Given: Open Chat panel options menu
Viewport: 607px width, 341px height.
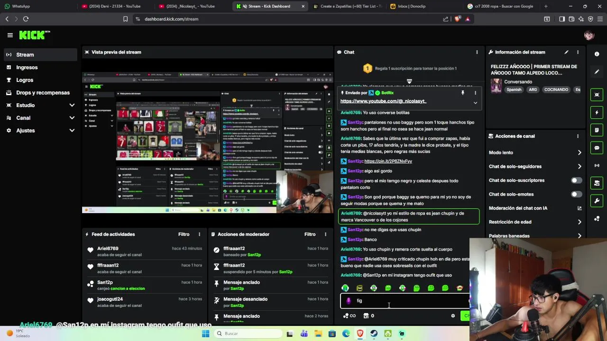Looking at the screenshot, I should tap(477, 52).
